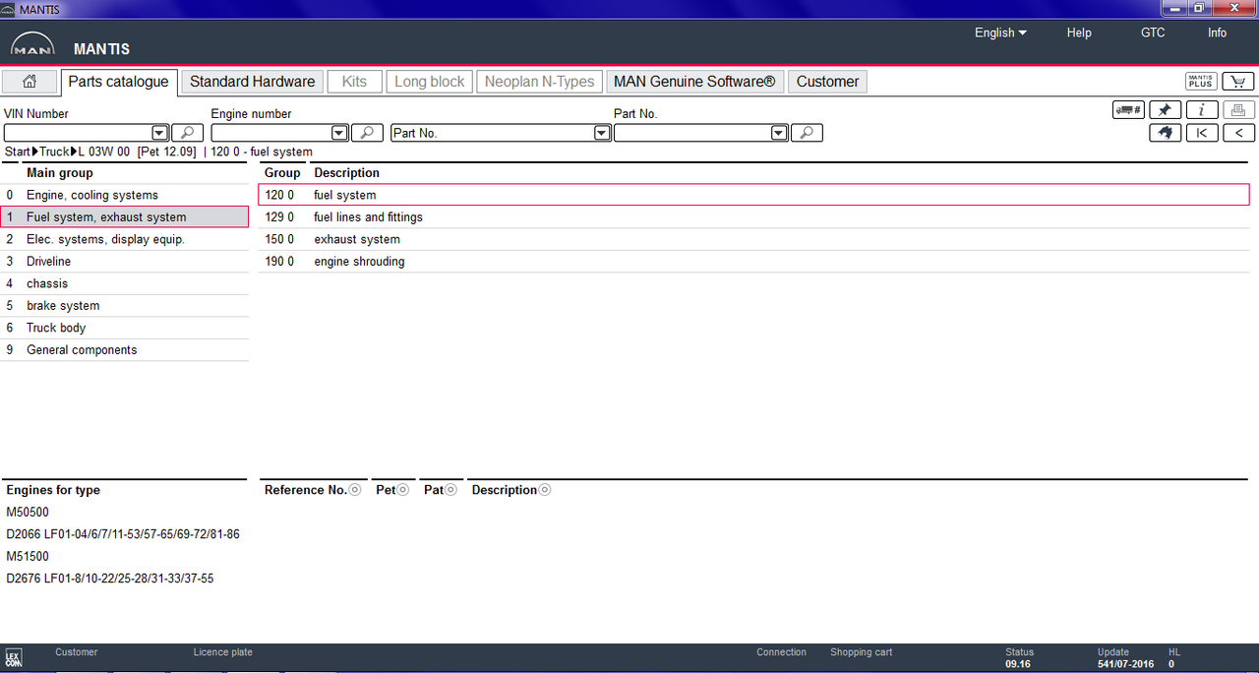Jump back to start with |< button

tap(1202, 133)
